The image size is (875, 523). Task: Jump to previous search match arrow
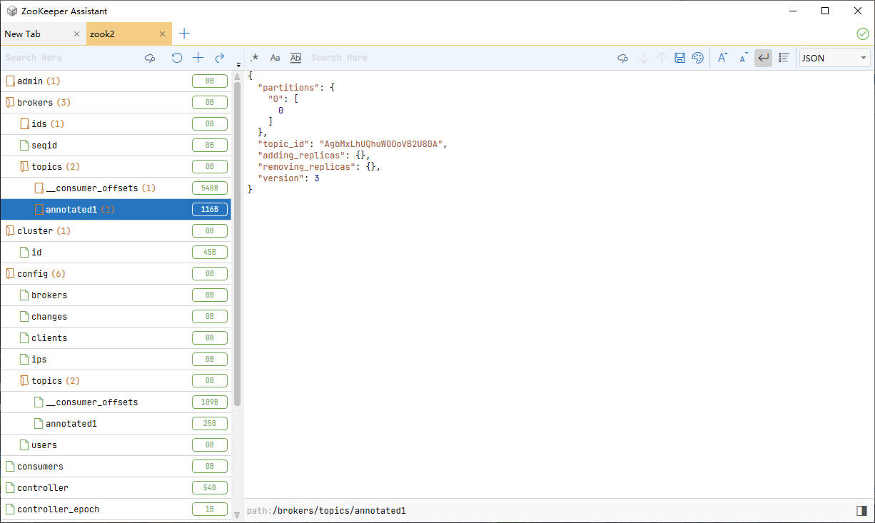pyautogui.click(x=662, y=58)
